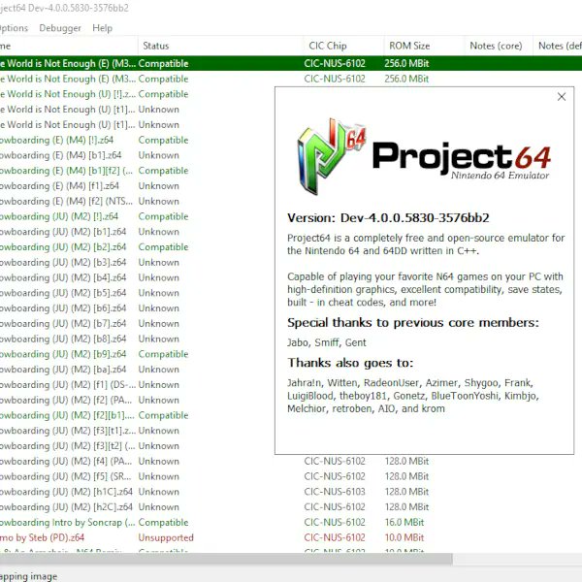Select Snowboarding (JU) (M2) [b8].z64 ROM

tap(63, 339)
